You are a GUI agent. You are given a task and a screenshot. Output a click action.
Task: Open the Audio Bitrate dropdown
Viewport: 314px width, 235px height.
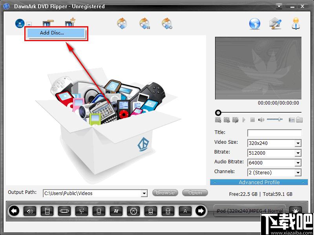(298, 163)
